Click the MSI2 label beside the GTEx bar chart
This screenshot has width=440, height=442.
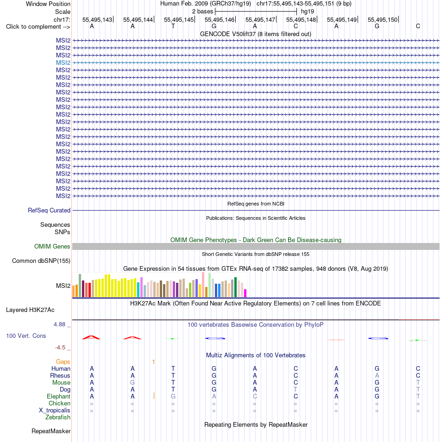point(63,286)
